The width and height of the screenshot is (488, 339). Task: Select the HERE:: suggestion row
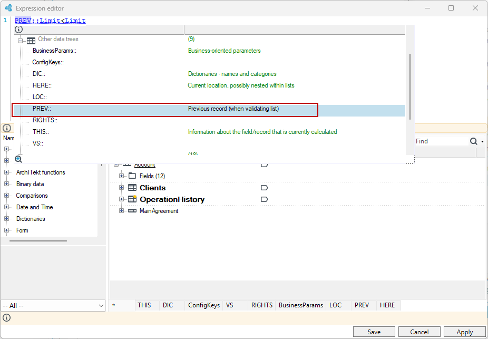tap(210, 85)
